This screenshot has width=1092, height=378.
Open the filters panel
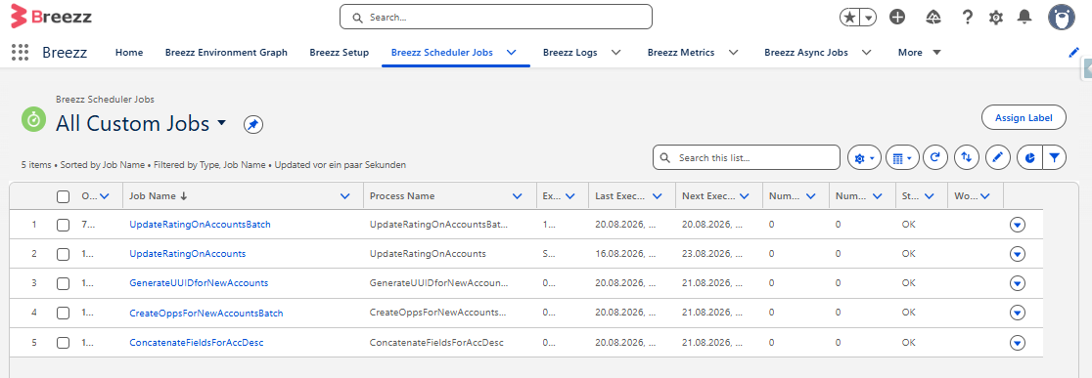click(x=1055, y=158)
